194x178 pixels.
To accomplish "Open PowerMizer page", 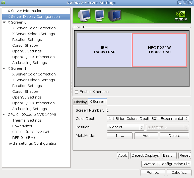I will click(x=22, y=126).
